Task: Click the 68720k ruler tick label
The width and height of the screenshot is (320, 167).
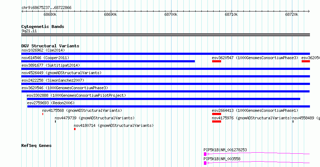Action: (292, 15)
